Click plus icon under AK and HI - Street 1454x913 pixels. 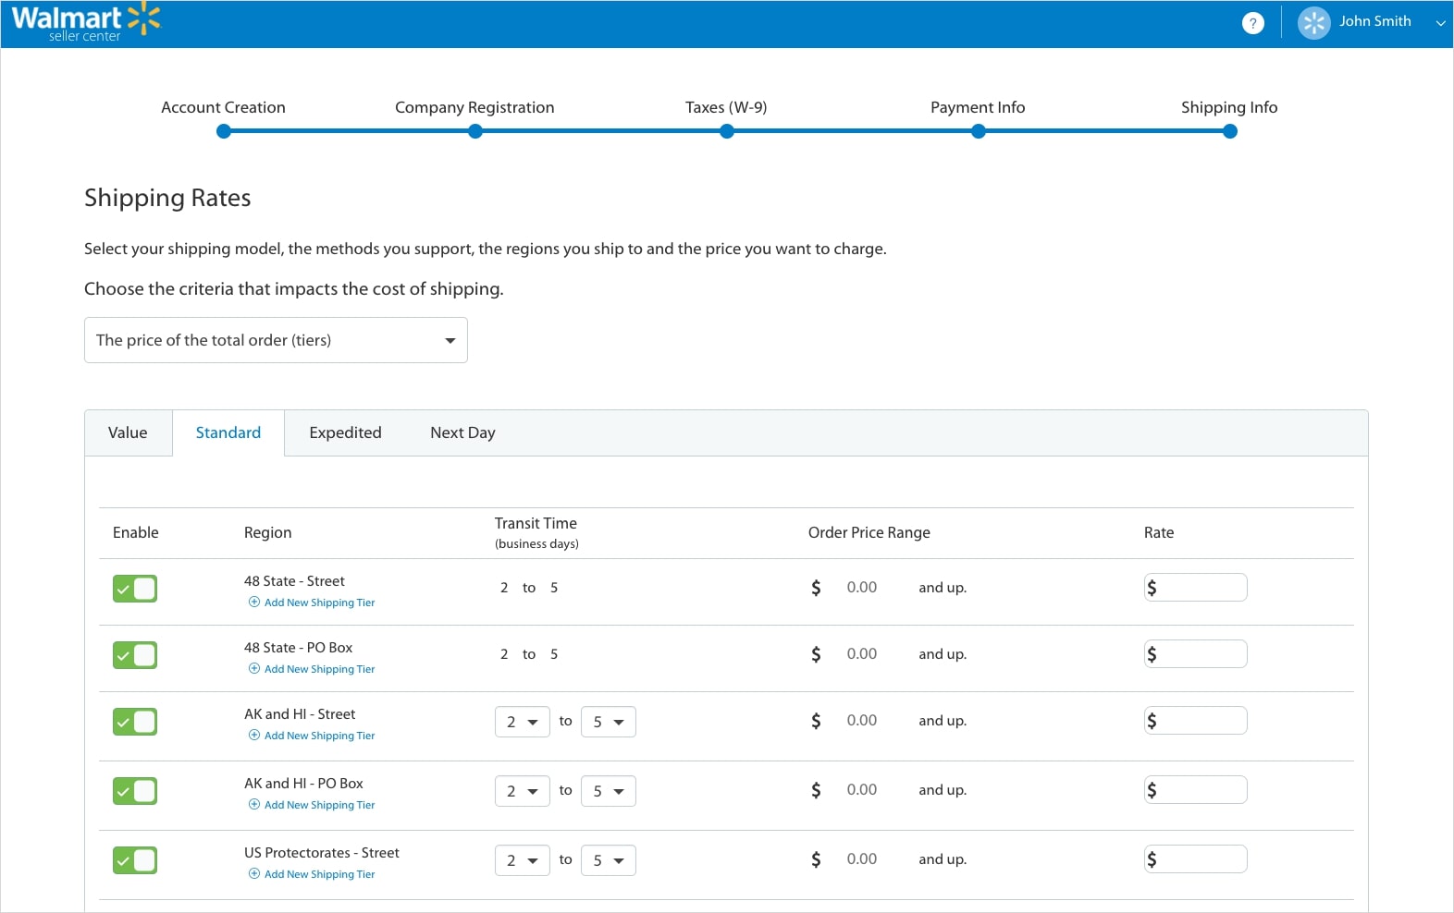click(254, 736)
